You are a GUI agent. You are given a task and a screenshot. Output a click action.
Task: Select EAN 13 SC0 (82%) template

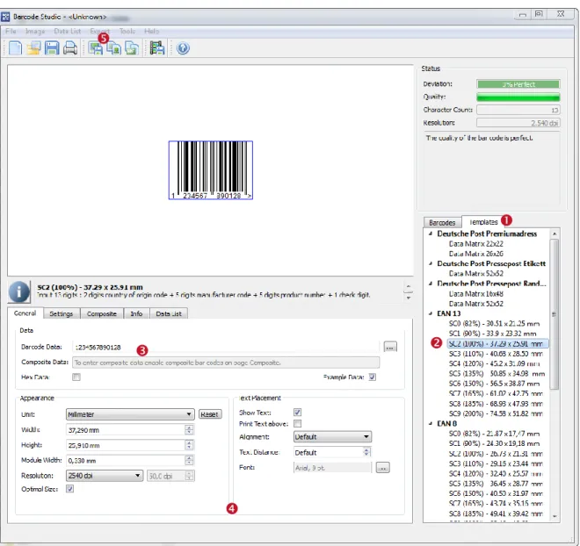click(494, 324)
